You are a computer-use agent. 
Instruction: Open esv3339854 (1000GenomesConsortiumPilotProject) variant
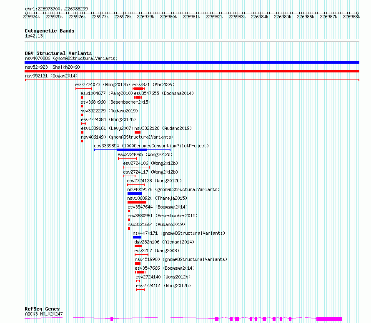point(151,146)
